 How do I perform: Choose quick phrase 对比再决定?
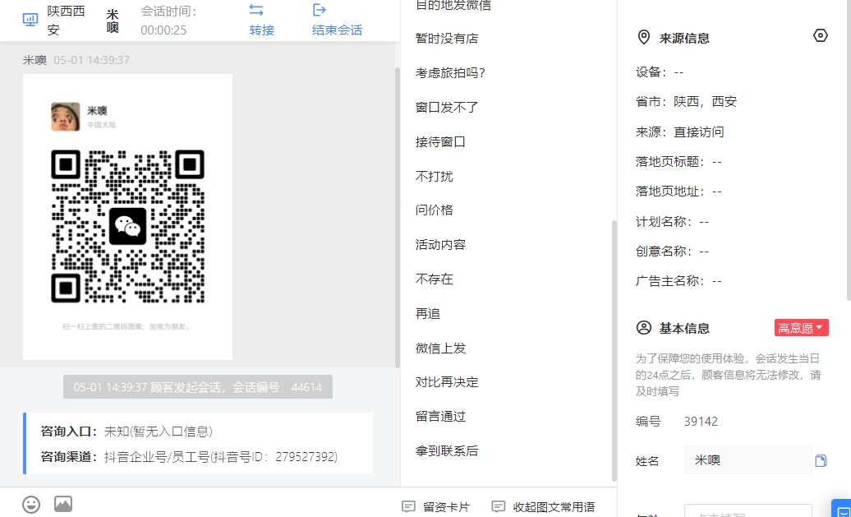click(447, 381)
